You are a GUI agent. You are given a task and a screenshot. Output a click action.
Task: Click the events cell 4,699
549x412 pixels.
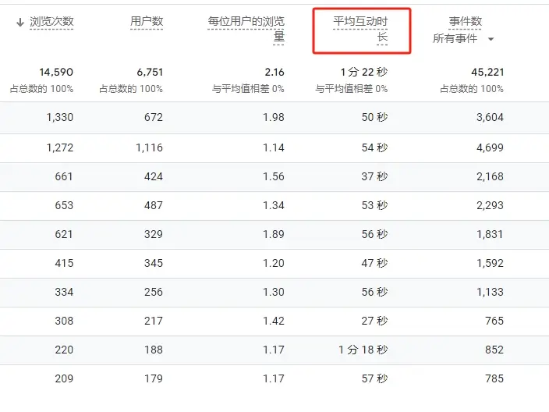(x=490, y=147)
